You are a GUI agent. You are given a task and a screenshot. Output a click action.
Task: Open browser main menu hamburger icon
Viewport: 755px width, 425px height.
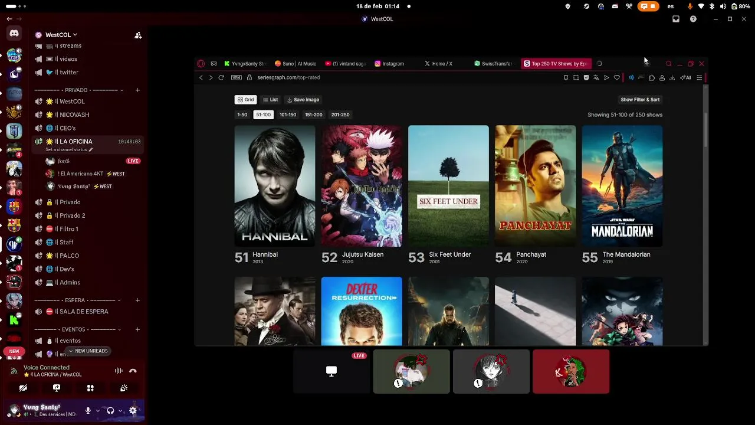(700, 77)
